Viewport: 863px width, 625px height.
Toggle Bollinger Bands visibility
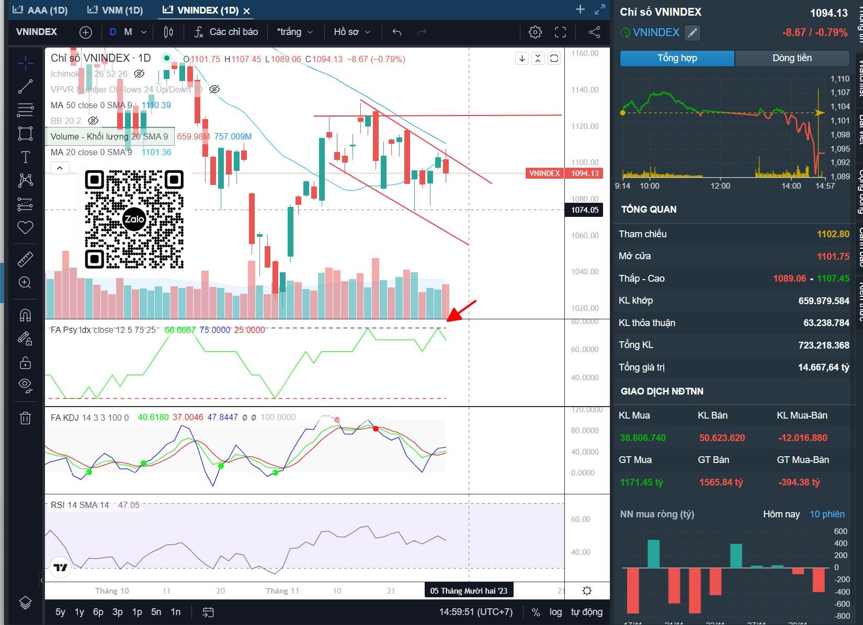point(93,121)
